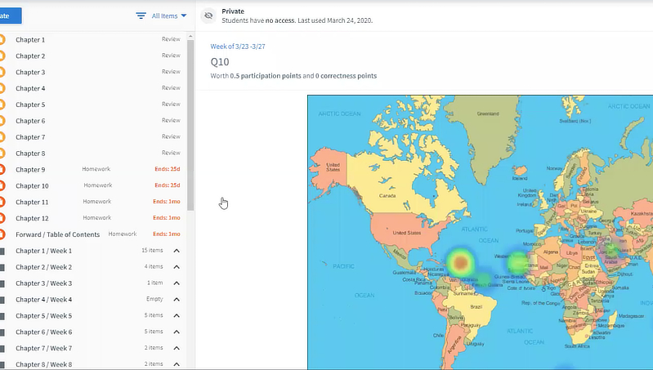Click the filter lines icon beside All Items
The height and width of the screenshot is (370, 653).
(x=141, y=16)
